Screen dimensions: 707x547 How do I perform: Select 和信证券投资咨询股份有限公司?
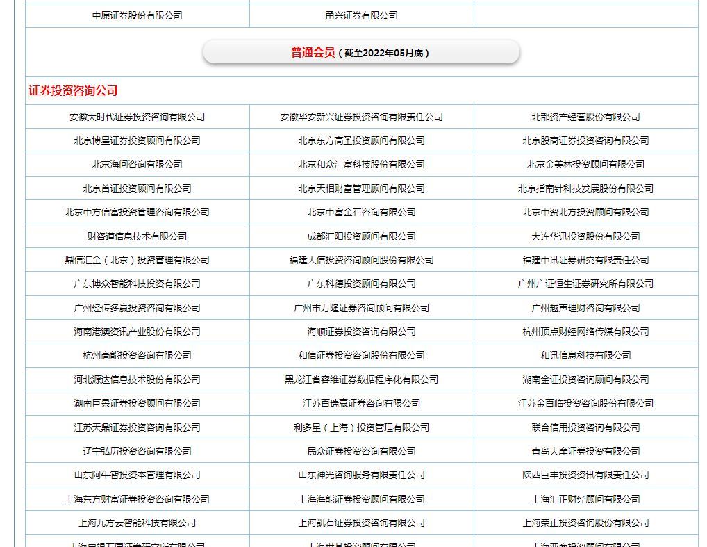click(x=362, y=356)
